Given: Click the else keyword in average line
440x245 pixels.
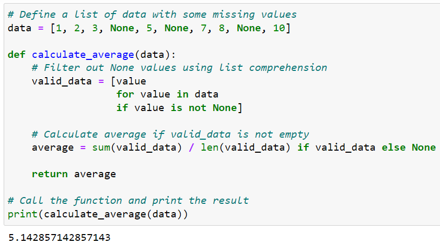Looking at the screenshot, I should (x=393, y=148).
